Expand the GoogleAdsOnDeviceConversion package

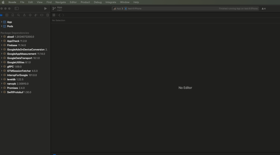pyautogui.click(x=1, y=49)
